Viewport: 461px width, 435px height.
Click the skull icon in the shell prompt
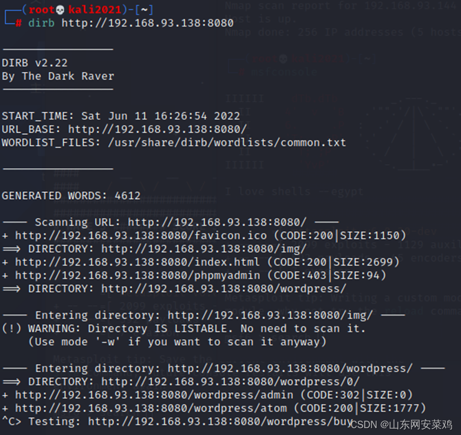click(x=59, y=9)
